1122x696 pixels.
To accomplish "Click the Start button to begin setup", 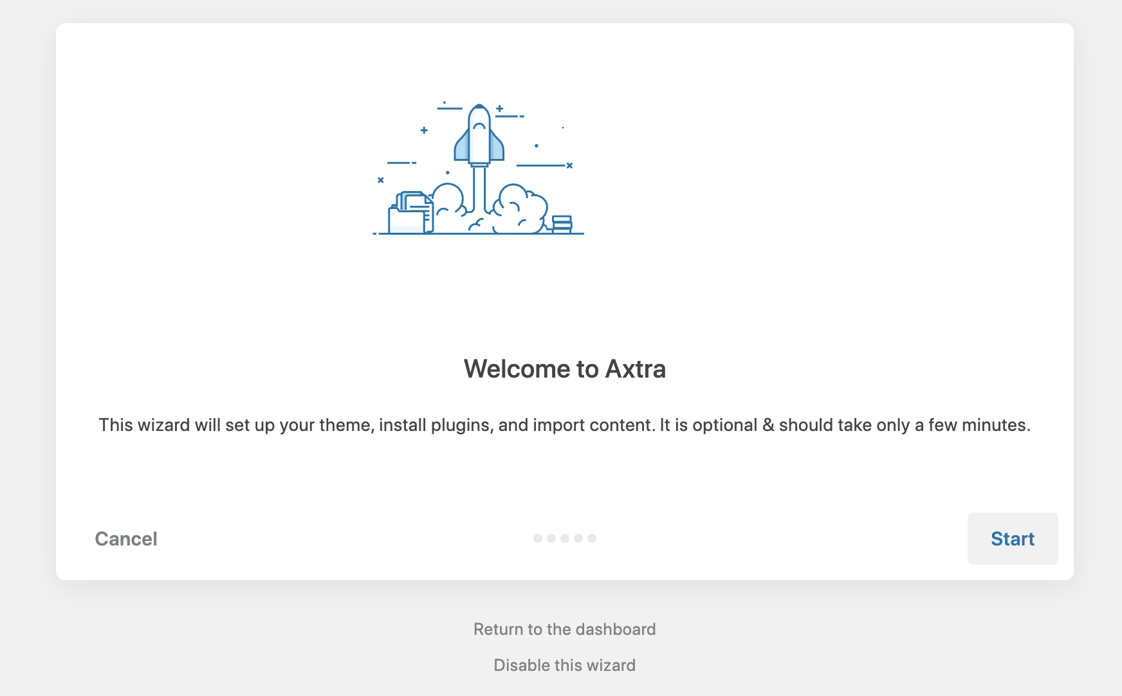I will pos(1012,538).
